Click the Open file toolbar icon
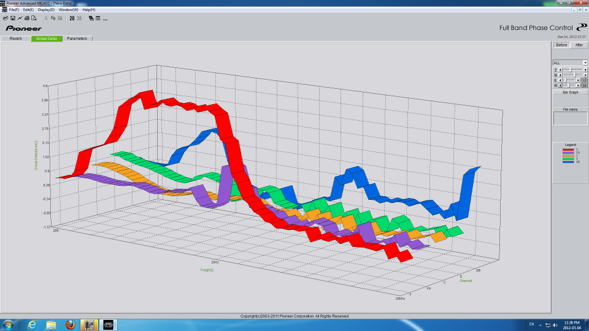This screenshot has height=331, width=589. (x=6, y=18)
